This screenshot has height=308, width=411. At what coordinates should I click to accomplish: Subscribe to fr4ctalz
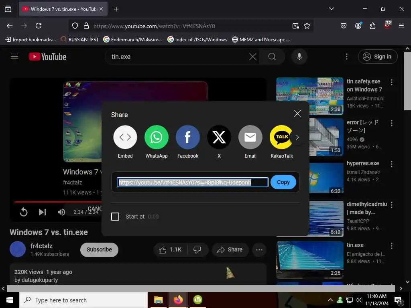[x=99, y=249]
